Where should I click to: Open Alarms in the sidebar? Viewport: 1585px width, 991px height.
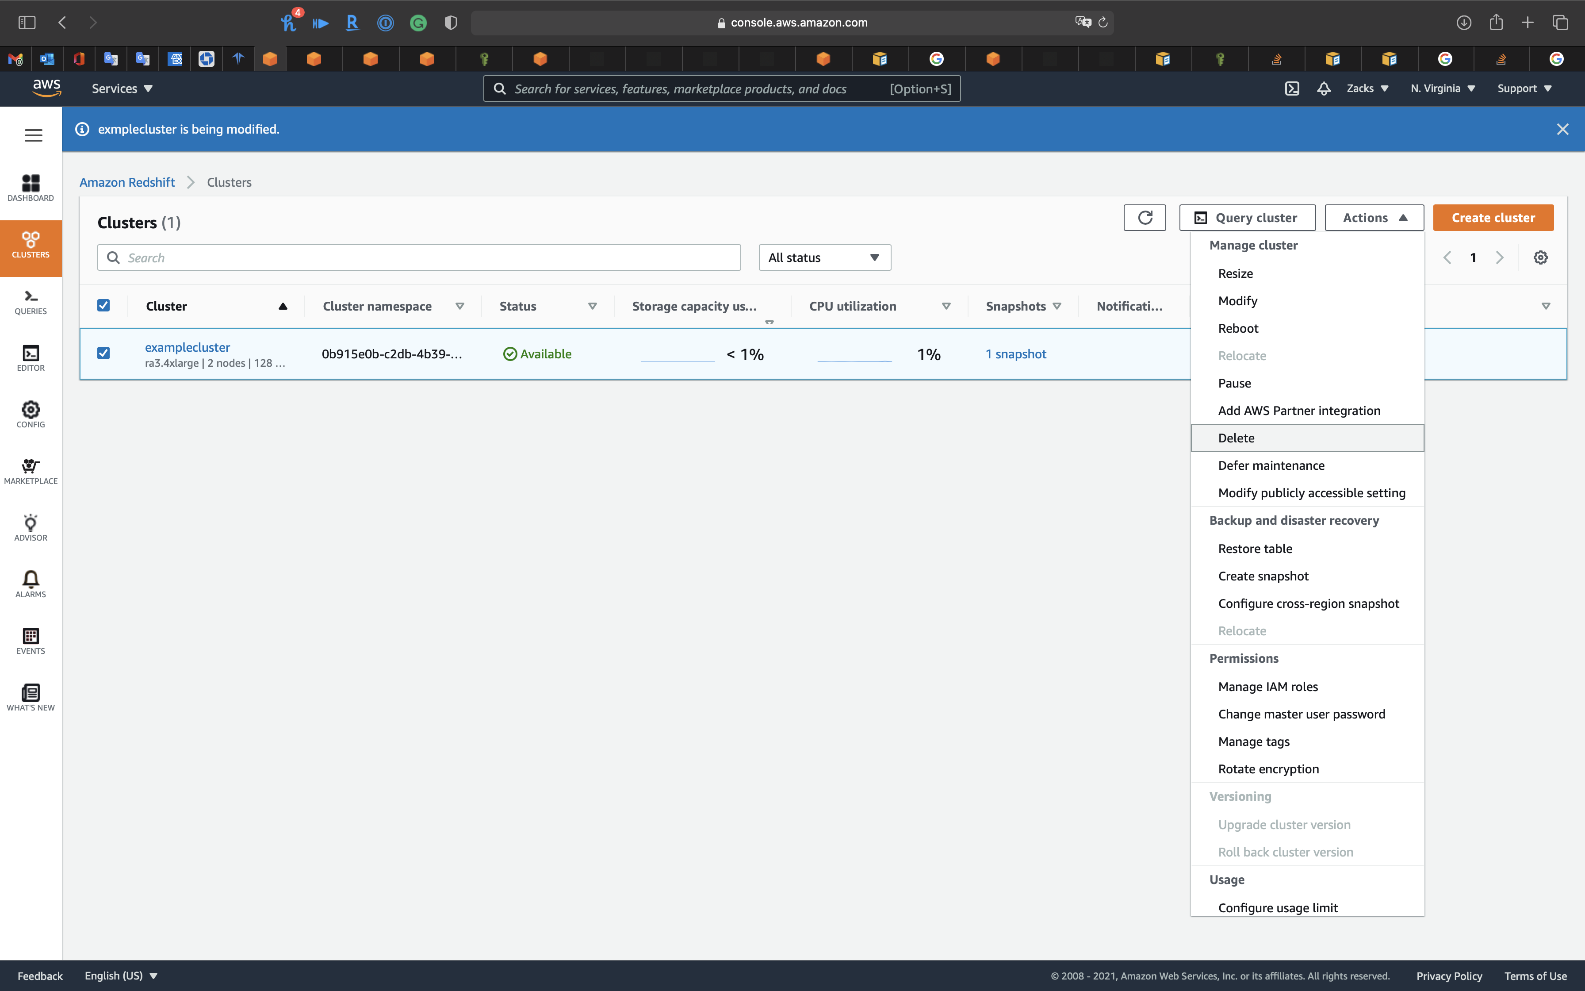(x=31, y=584)
